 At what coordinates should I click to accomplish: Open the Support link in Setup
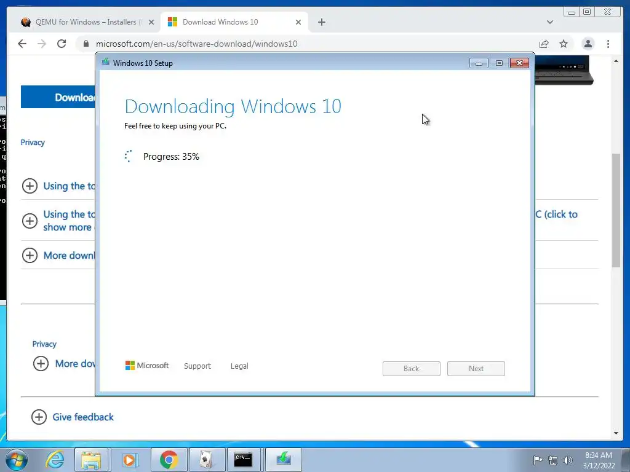197,366
